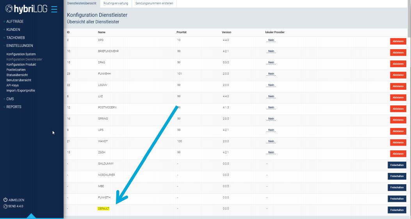Click the SEND 4.4.0 globe icon
The height and width of the screenshot is (219, 411).
(x=5, y=206)
